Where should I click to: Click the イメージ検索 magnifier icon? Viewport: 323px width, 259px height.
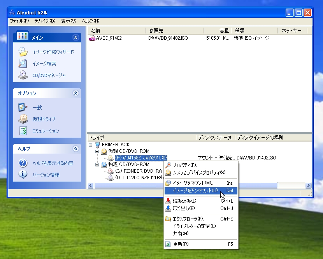[x=23, y=63]
